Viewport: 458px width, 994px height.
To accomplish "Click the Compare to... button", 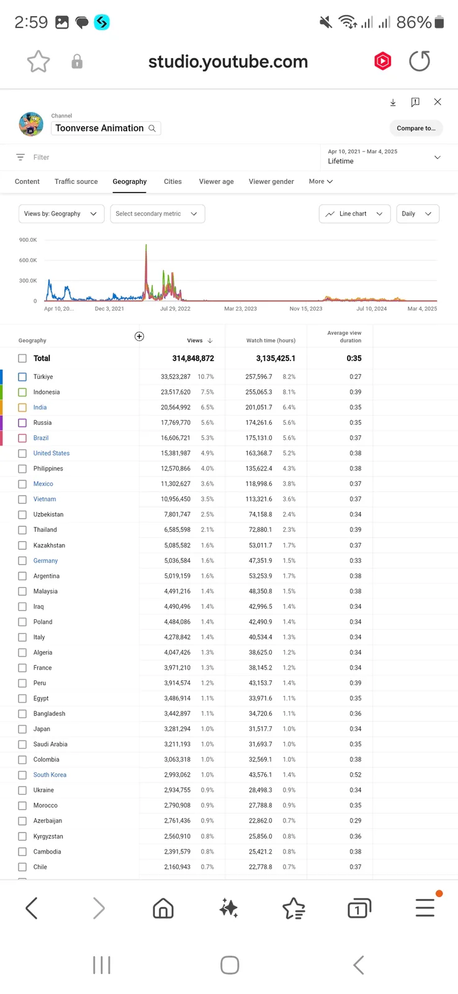I will tap(416, 128).
